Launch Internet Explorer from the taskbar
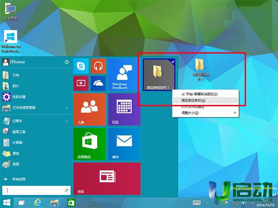 click(x=38, y=203)
